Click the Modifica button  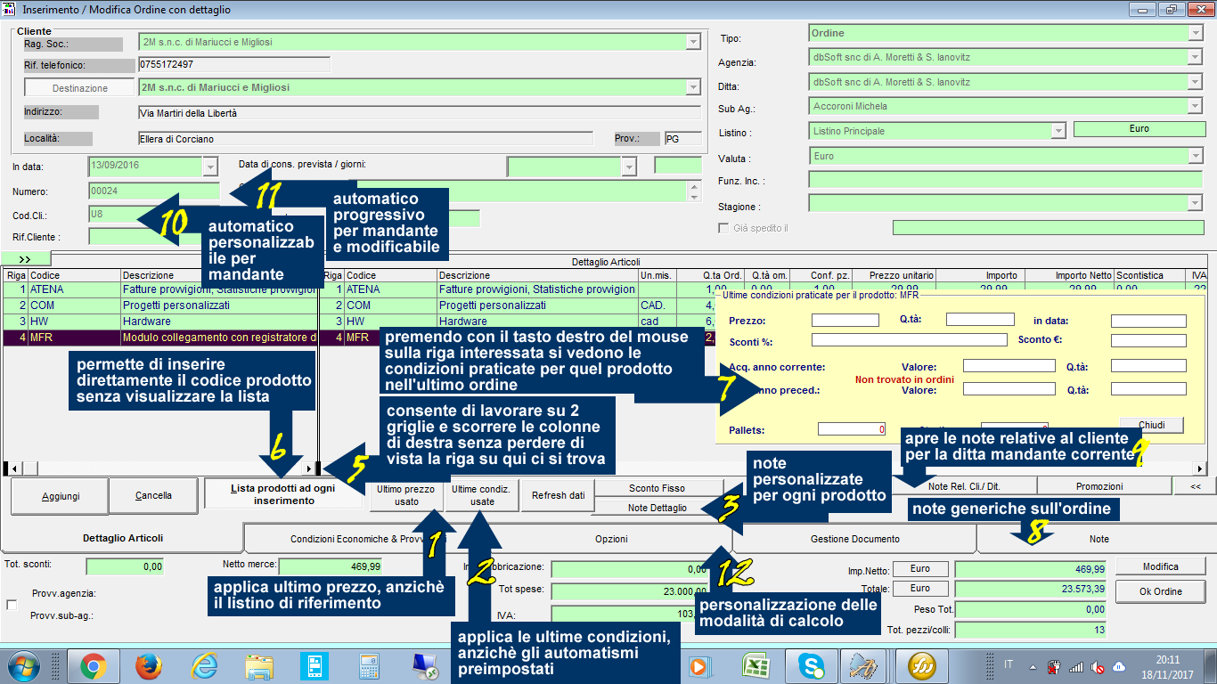click(1161, 566)
